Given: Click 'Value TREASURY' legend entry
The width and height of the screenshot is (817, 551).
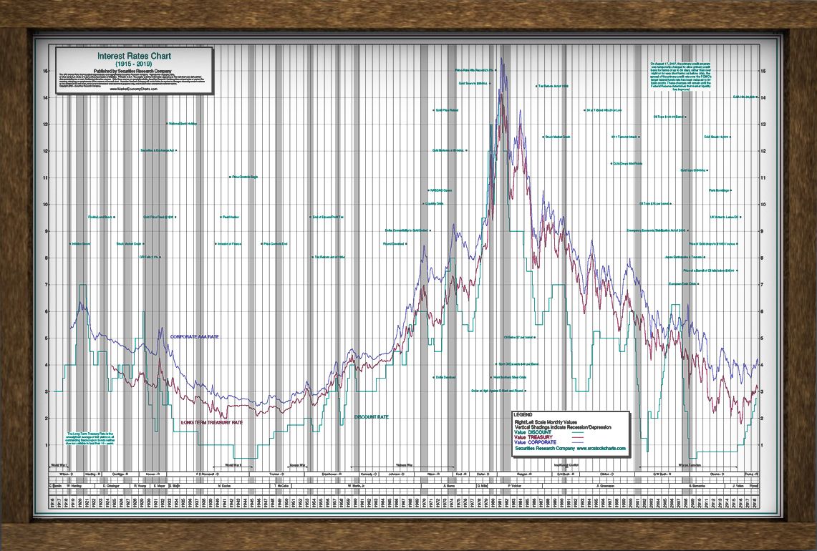Looking at the screenshot, I should 533,437.
